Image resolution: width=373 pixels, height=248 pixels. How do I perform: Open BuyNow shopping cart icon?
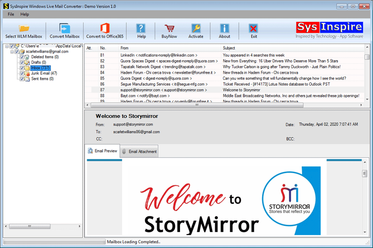click(169, 28)
